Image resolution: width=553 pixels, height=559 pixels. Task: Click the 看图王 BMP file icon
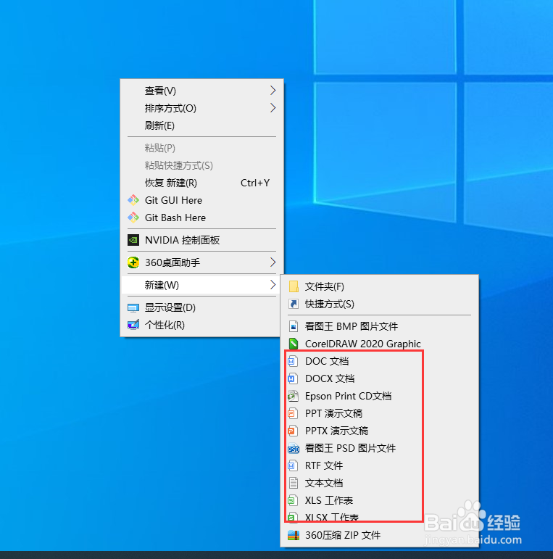click(294, 326)
